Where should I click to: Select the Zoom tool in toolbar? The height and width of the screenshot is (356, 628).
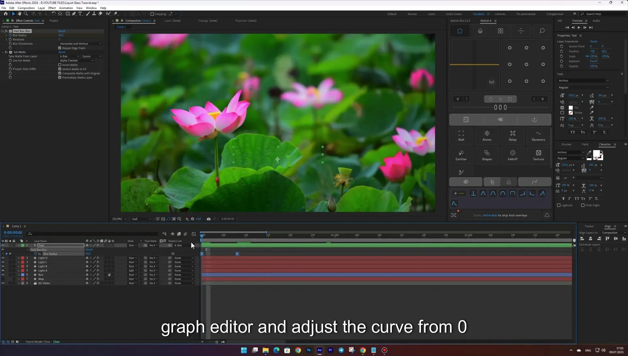point(26,14)
